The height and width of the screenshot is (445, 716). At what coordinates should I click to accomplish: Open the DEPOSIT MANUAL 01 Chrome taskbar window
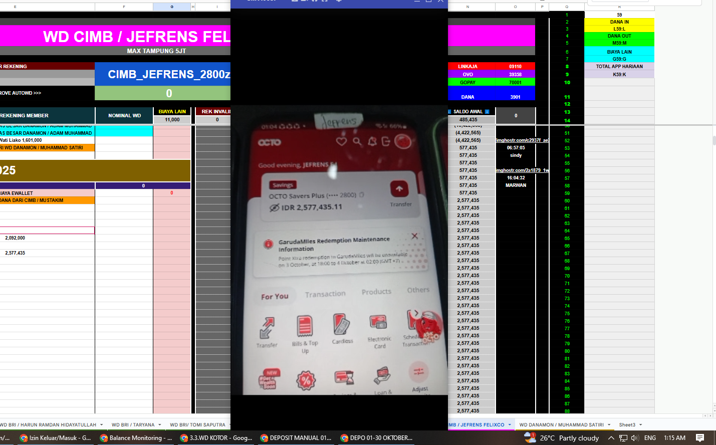click(296, 437)
